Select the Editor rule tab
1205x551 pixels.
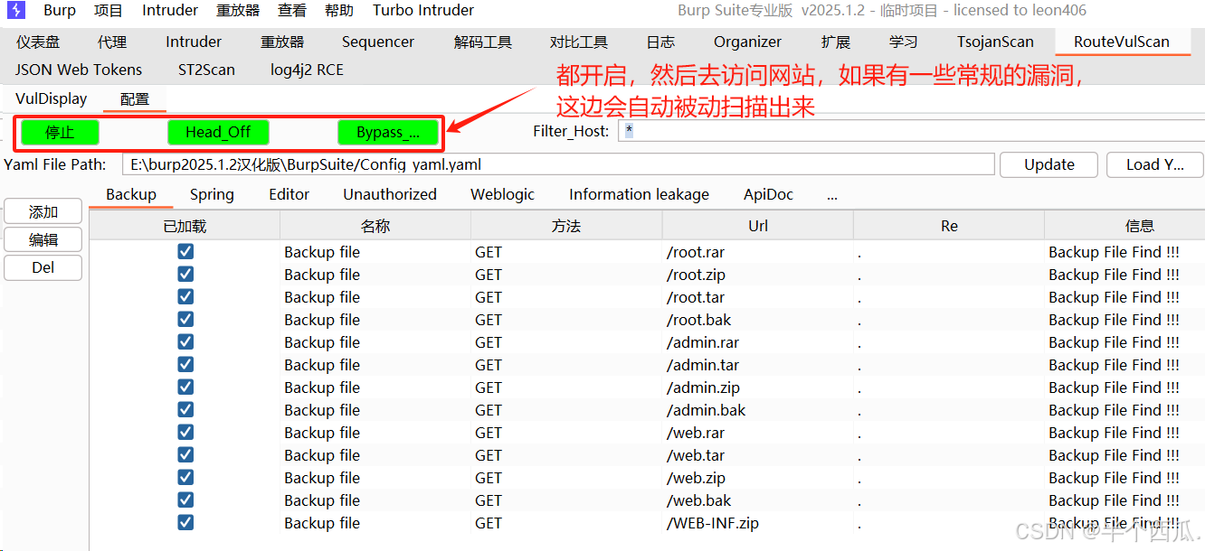point(289,194)
